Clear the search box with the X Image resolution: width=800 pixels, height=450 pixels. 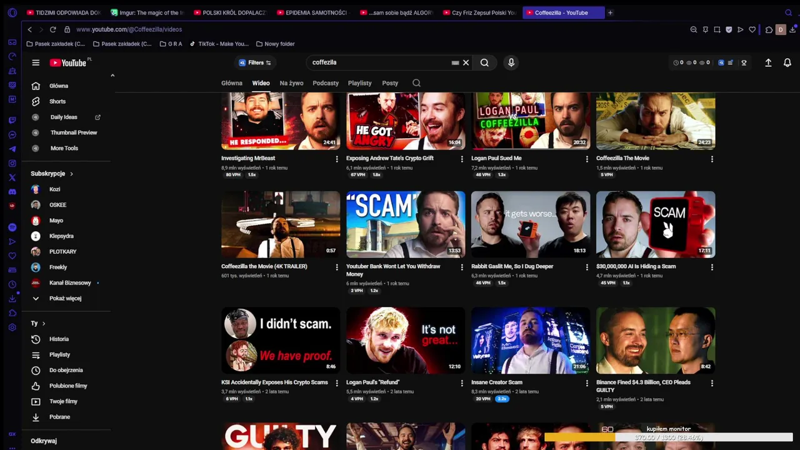click(466, 62)
